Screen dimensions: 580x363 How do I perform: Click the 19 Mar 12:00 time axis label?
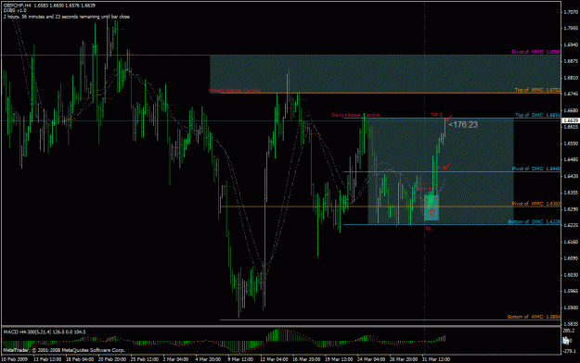[340, 359]
